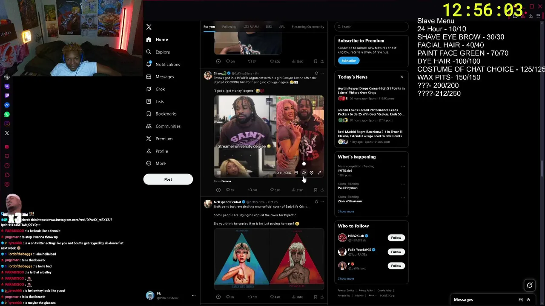The width and height of the screenshot is (545, 306).
Task: Adjust the video volume slider knob
Action: click(x=304, y=164)
